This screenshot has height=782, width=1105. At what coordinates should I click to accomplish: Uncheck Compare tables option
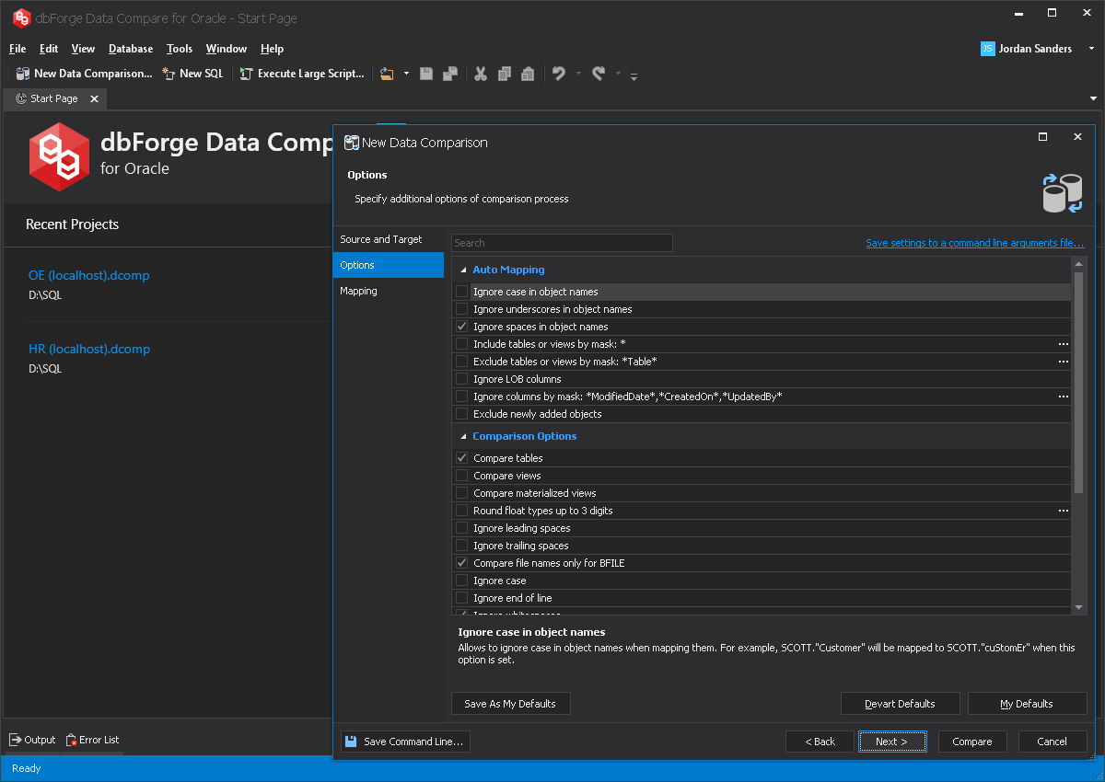point(461,458)
